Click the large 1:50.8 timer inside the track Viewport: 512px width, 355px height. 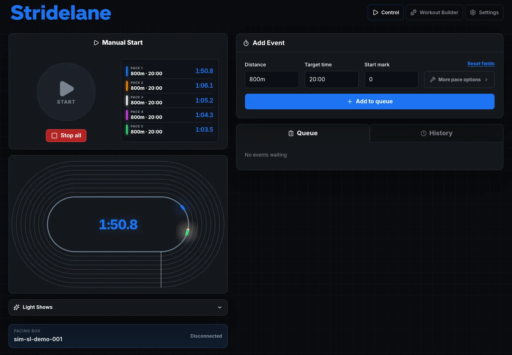[x=118, y=224]
